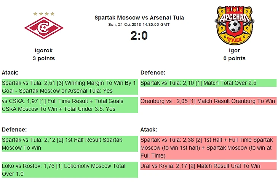This screenshot has width=278, height=182.
Task: Select the Lokomotiv Moscow Total Over 1.0 bet
Action: [69, 170]
